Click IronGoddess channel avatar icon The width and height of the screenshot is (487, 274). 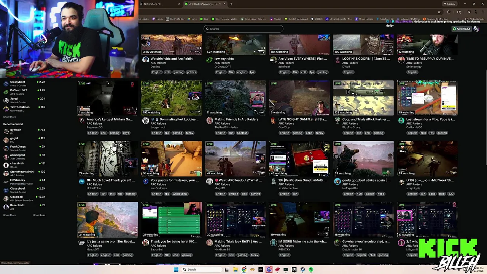click(146, 182)
